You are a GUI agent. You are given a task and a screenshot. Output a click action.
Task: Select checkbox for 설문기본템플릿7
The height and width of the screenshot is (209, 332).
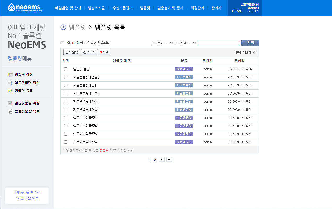pyautogui.click(x=66, y=118)
